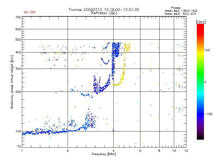The image size is (219, 164).
Task: Click the red 'HV Off' status text
Action: tap(30, 12)
